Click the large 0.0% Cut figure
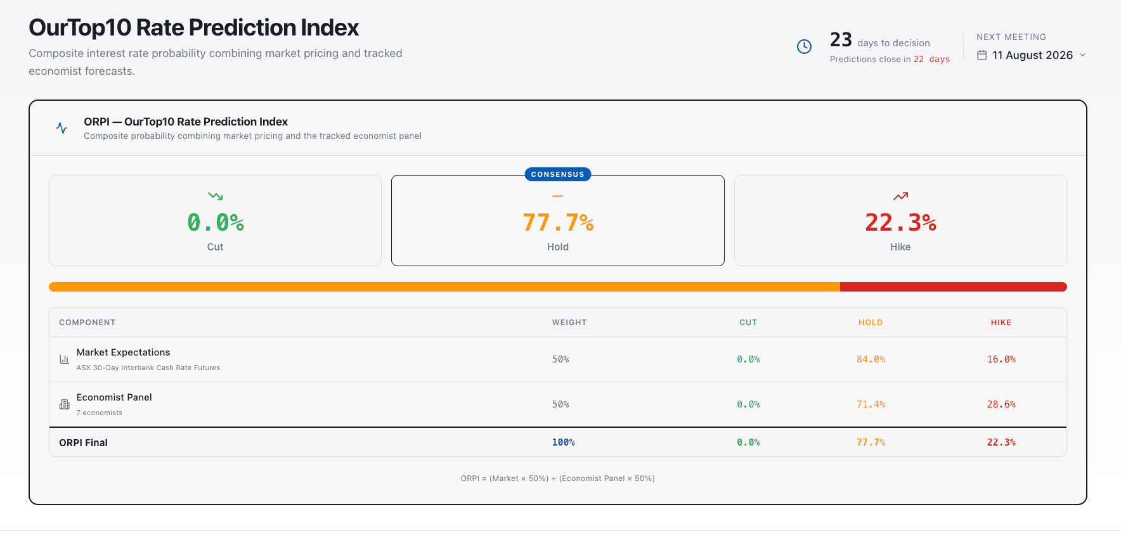 pos(215,222)
